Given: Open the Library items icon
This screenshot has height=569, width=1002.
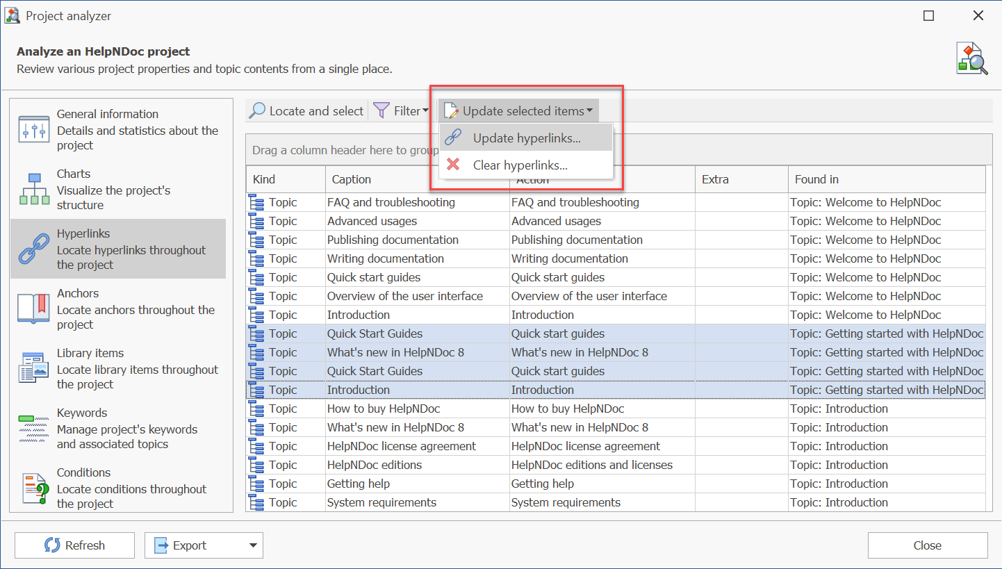Looking at the screenshot, I should point(33,369).
